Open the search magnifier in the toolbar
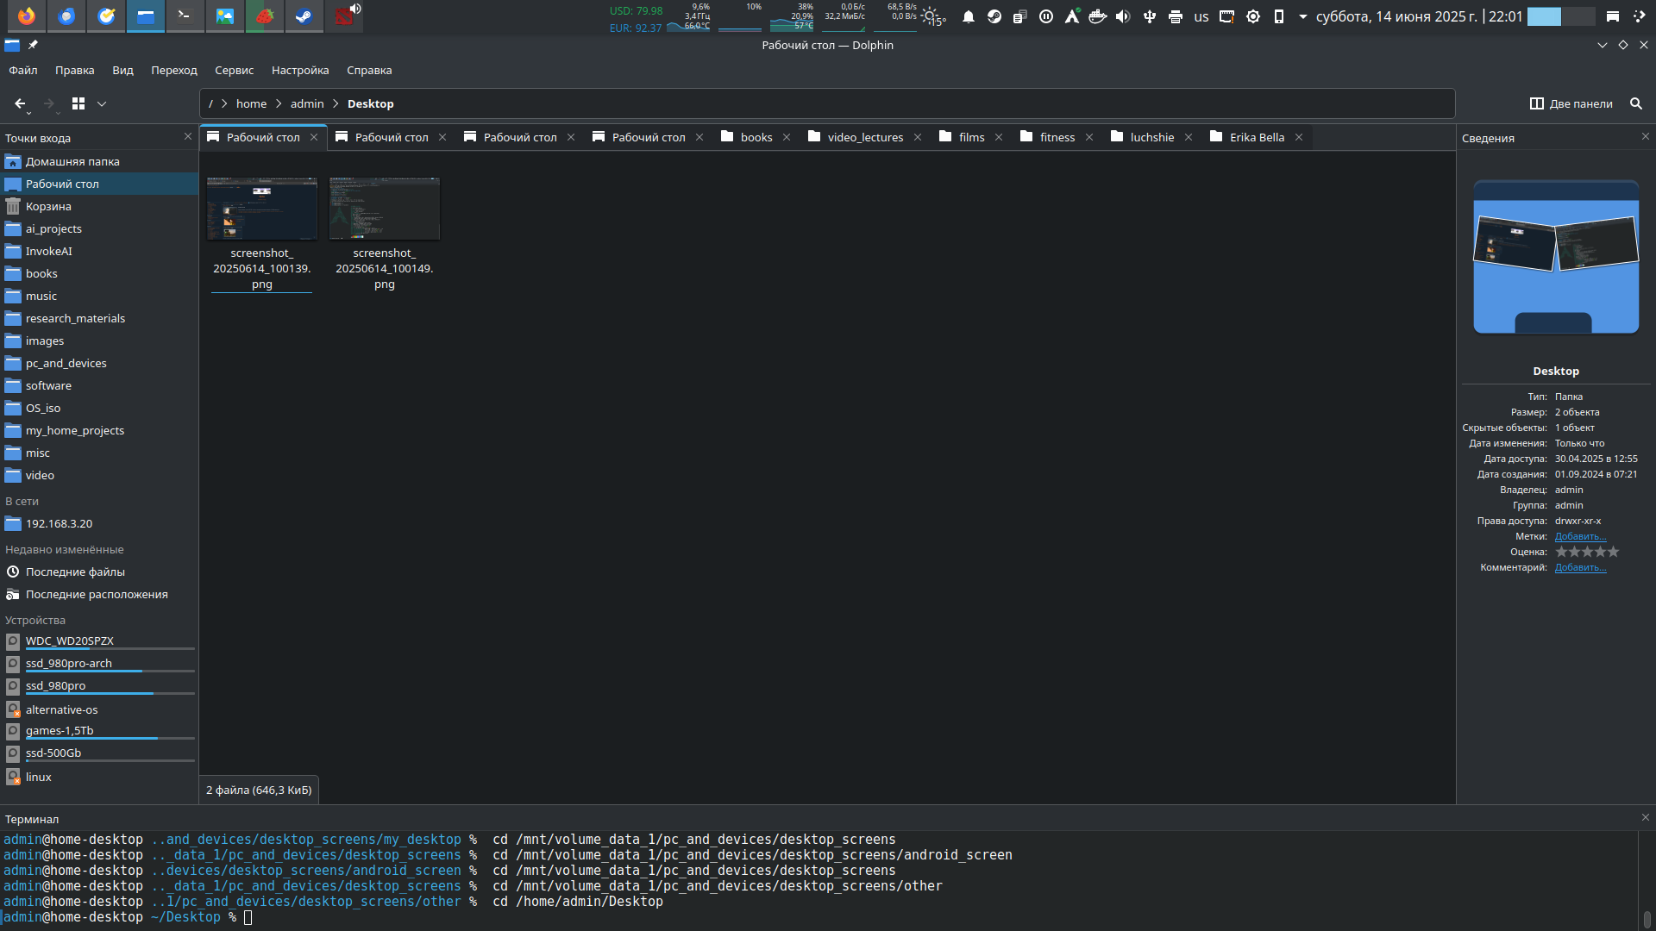 click(1635, 103)
